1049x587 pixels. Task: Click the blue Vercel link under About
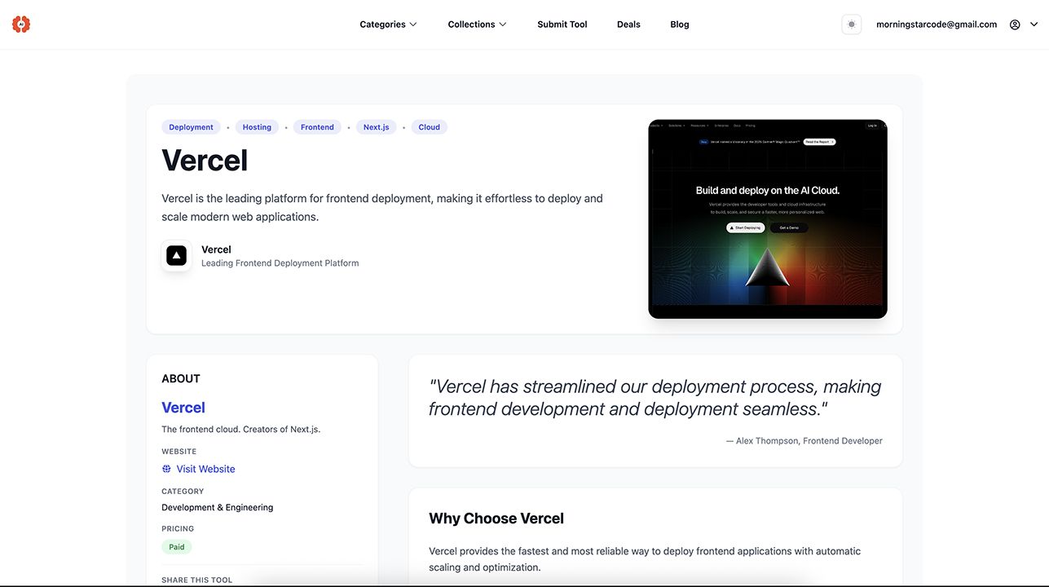pos(183,408)
